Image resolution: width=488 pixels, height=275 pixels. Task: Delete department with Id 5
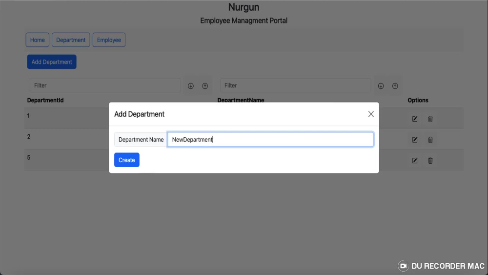430,161
